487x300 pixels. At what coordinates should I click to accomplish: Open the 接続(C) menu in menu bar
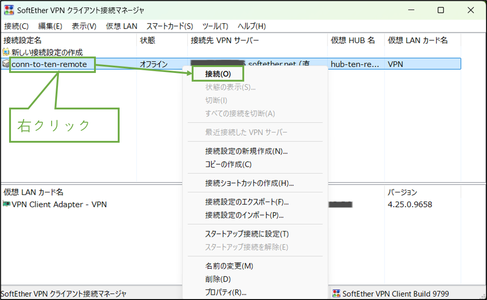[16, 26]
